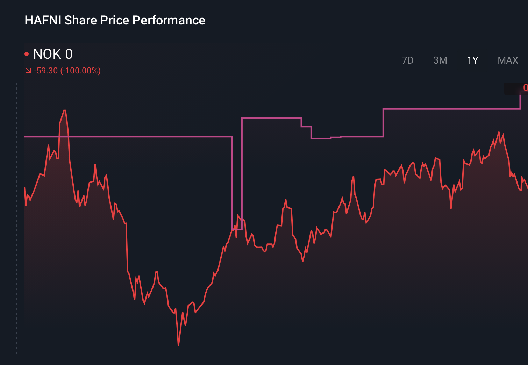Viewport: 528px width, 365px height.
Task: Click the downward arrow before -59.30
Action: [x=28, y=70]
